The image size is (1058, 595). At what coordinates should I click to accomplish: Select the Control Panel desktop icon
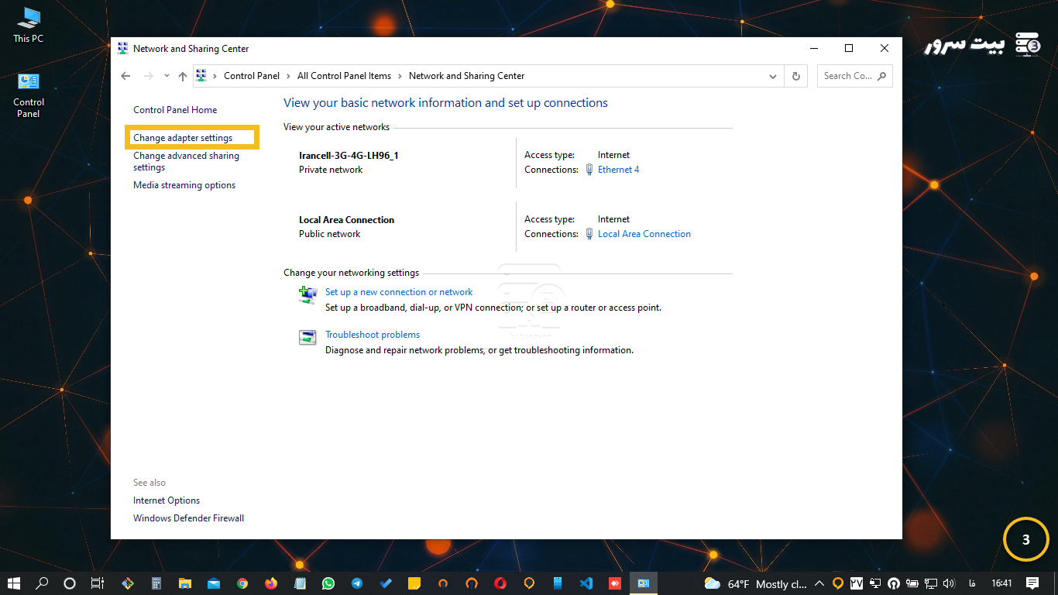pyautogui.click(x=29, y=95)
